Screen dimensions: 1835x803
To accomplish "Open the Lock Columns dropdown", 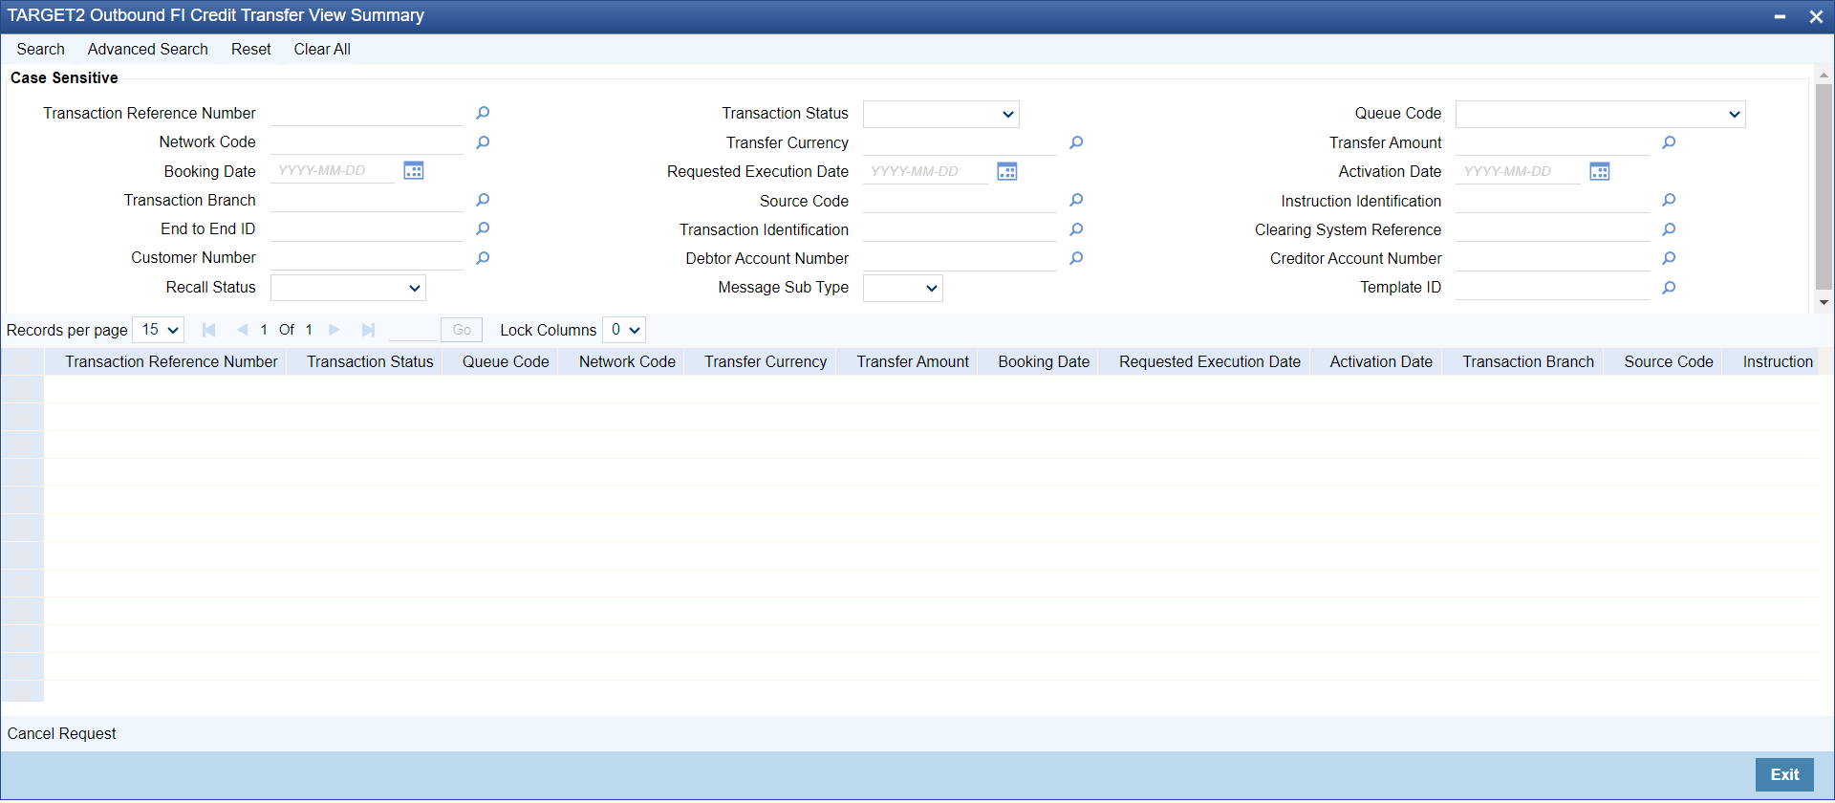I will (624, 330).
